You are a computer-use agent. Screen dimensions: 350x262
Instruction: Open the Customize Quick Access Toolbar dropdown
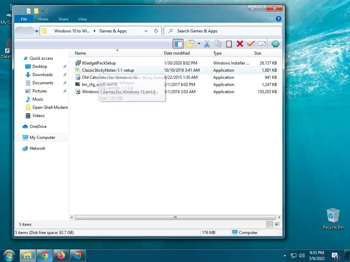(42, 11)
